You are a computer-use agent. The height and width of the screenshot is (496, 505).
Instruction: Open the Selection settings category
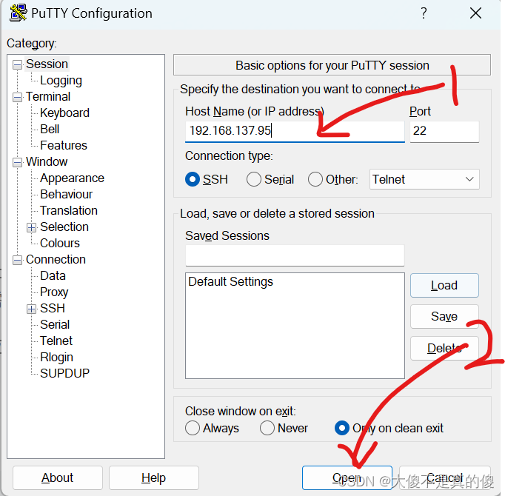[x=64, y=227]
